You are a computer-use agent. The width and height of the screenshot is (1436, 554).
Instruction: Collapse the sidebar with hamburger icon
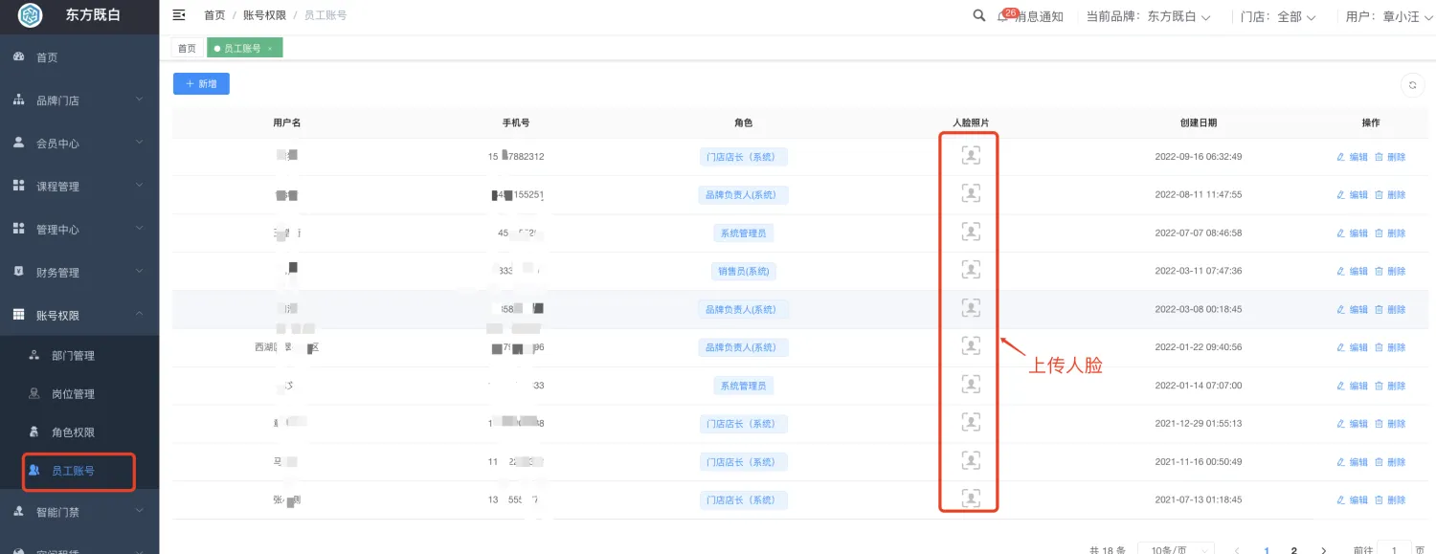click(179, 15)
